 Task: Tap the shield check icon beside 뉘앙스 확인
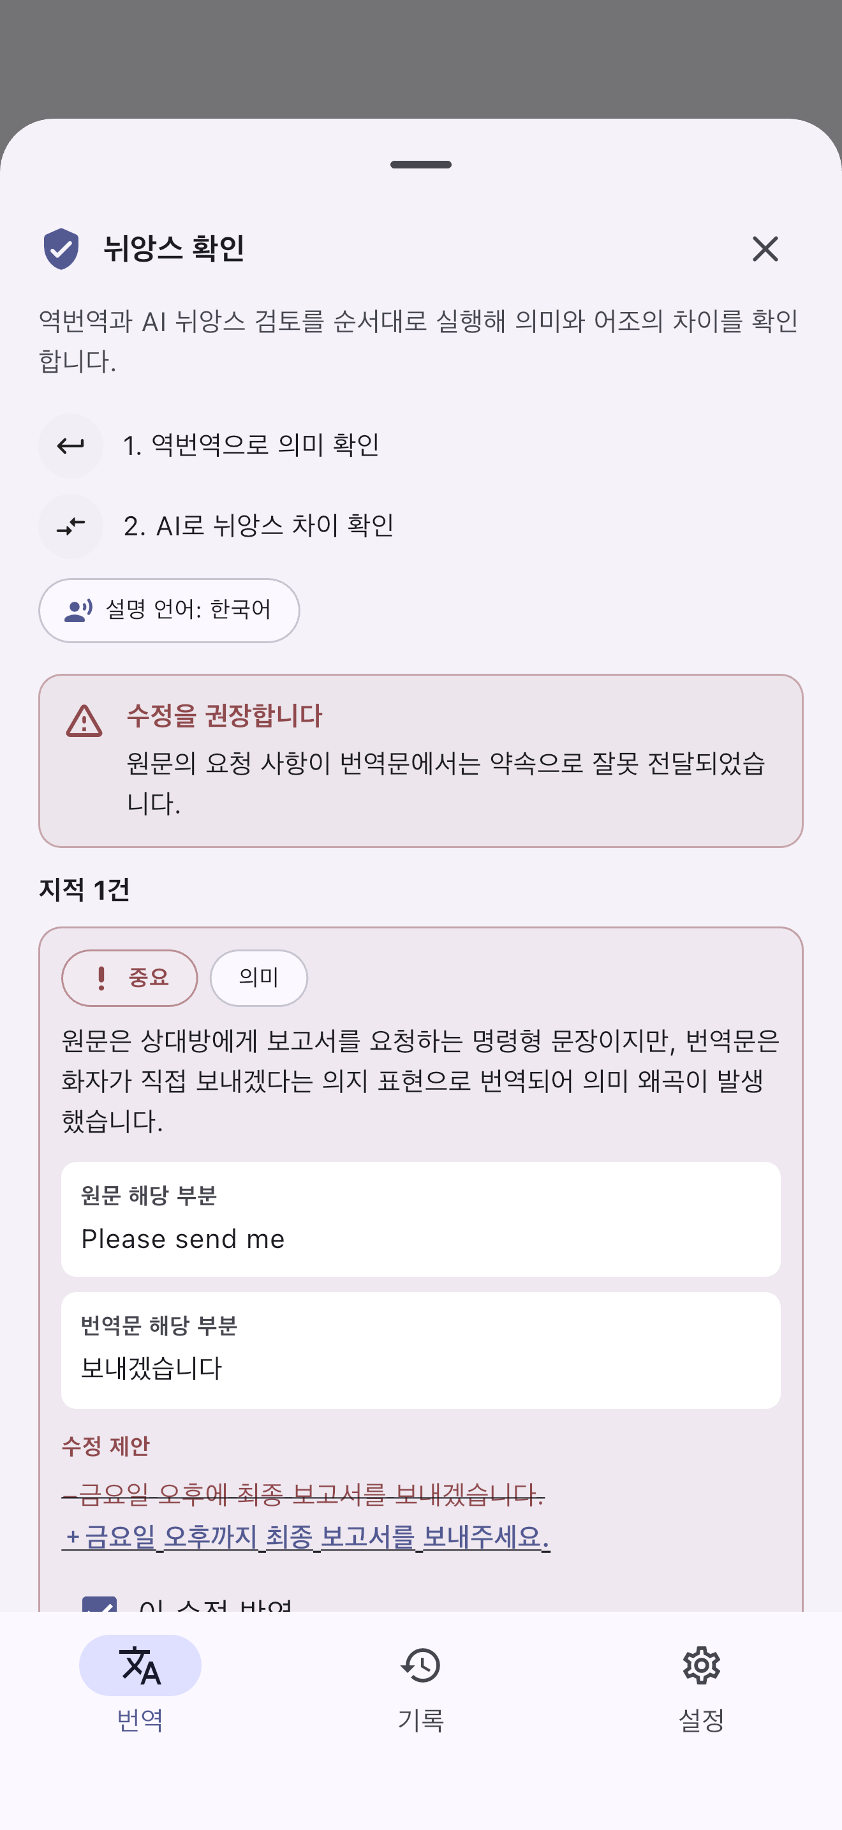click(61, 249)
